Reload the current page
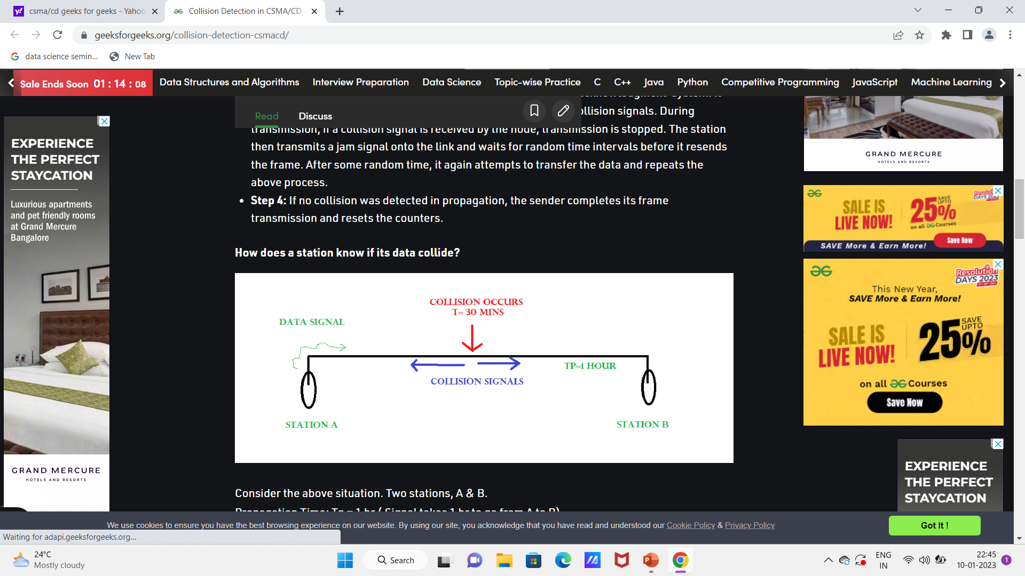The width and height of the screenshot is (1025, 576). [58, 35]
